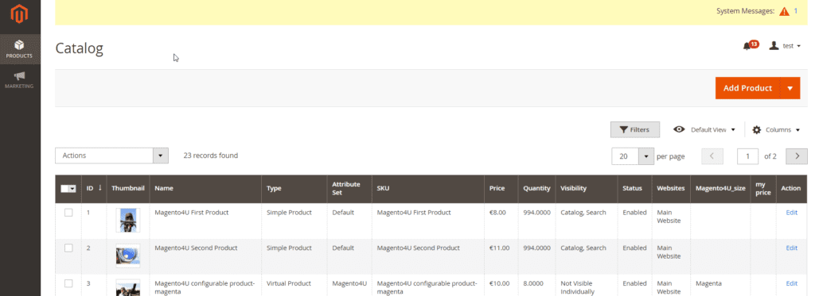Sort by the SKU column header

(427, 189)
